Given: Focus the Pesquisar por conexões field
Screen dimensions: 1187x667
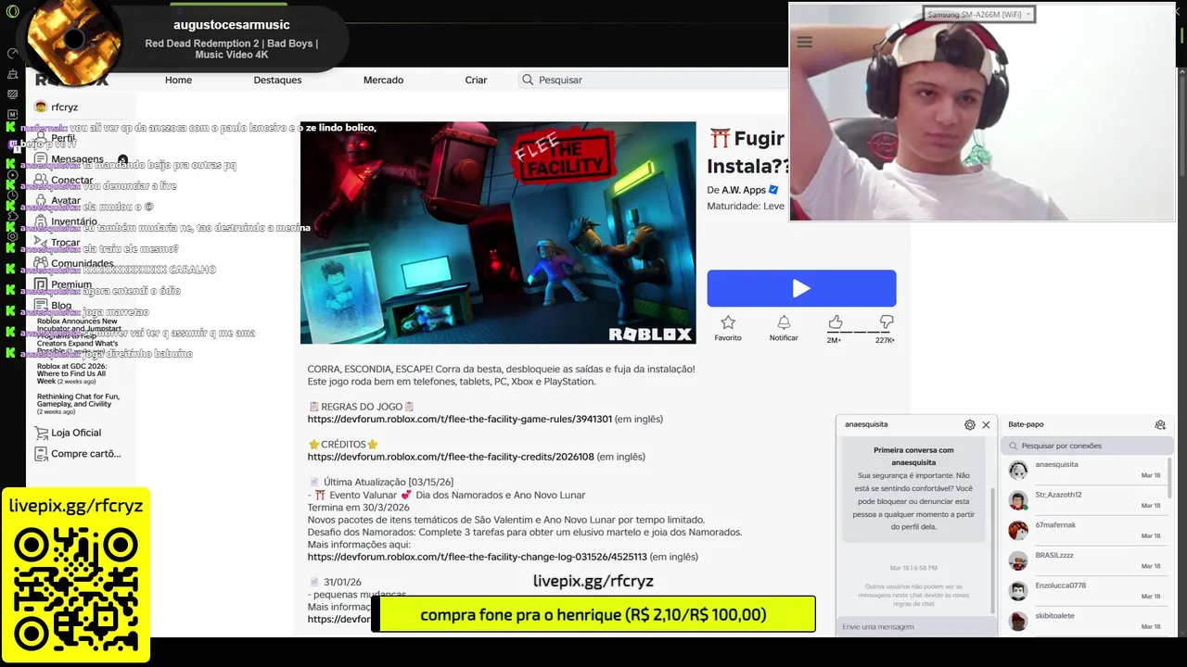Looking at the screenshot, I should click(1086, 446).
